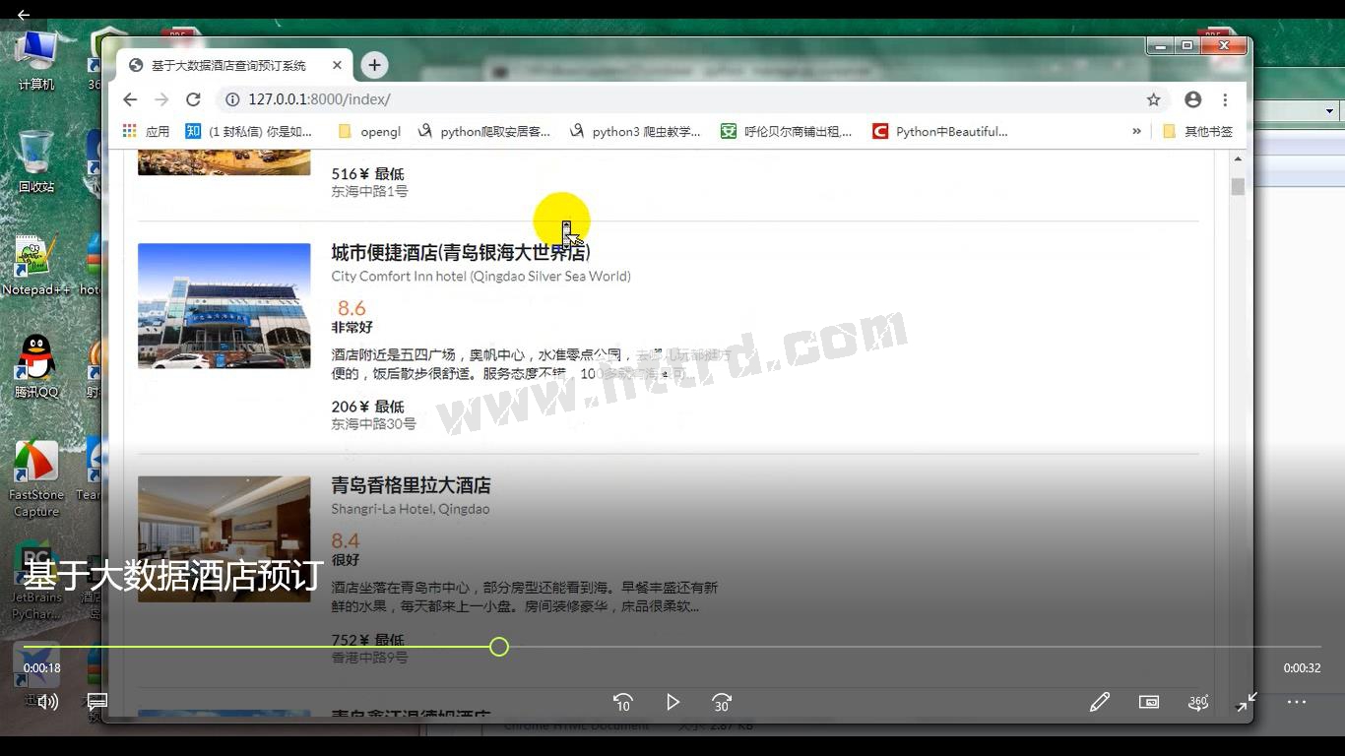This screenshot has width=1345, height=756.
Task: Open the python3 crawler tutorial bookmark
Action: [x=635, y=131]
